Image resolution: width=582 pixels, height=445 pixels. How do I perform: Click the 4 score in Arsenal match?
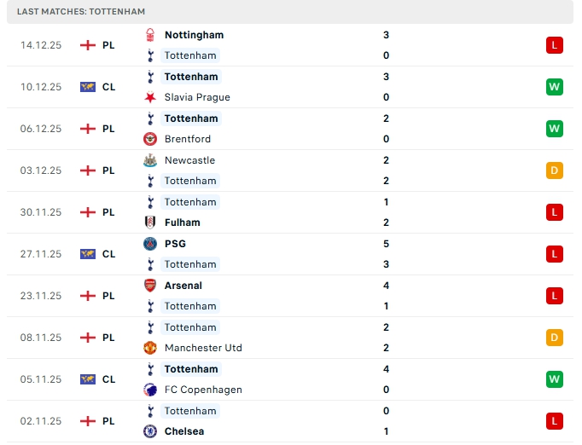coord(387,286)
